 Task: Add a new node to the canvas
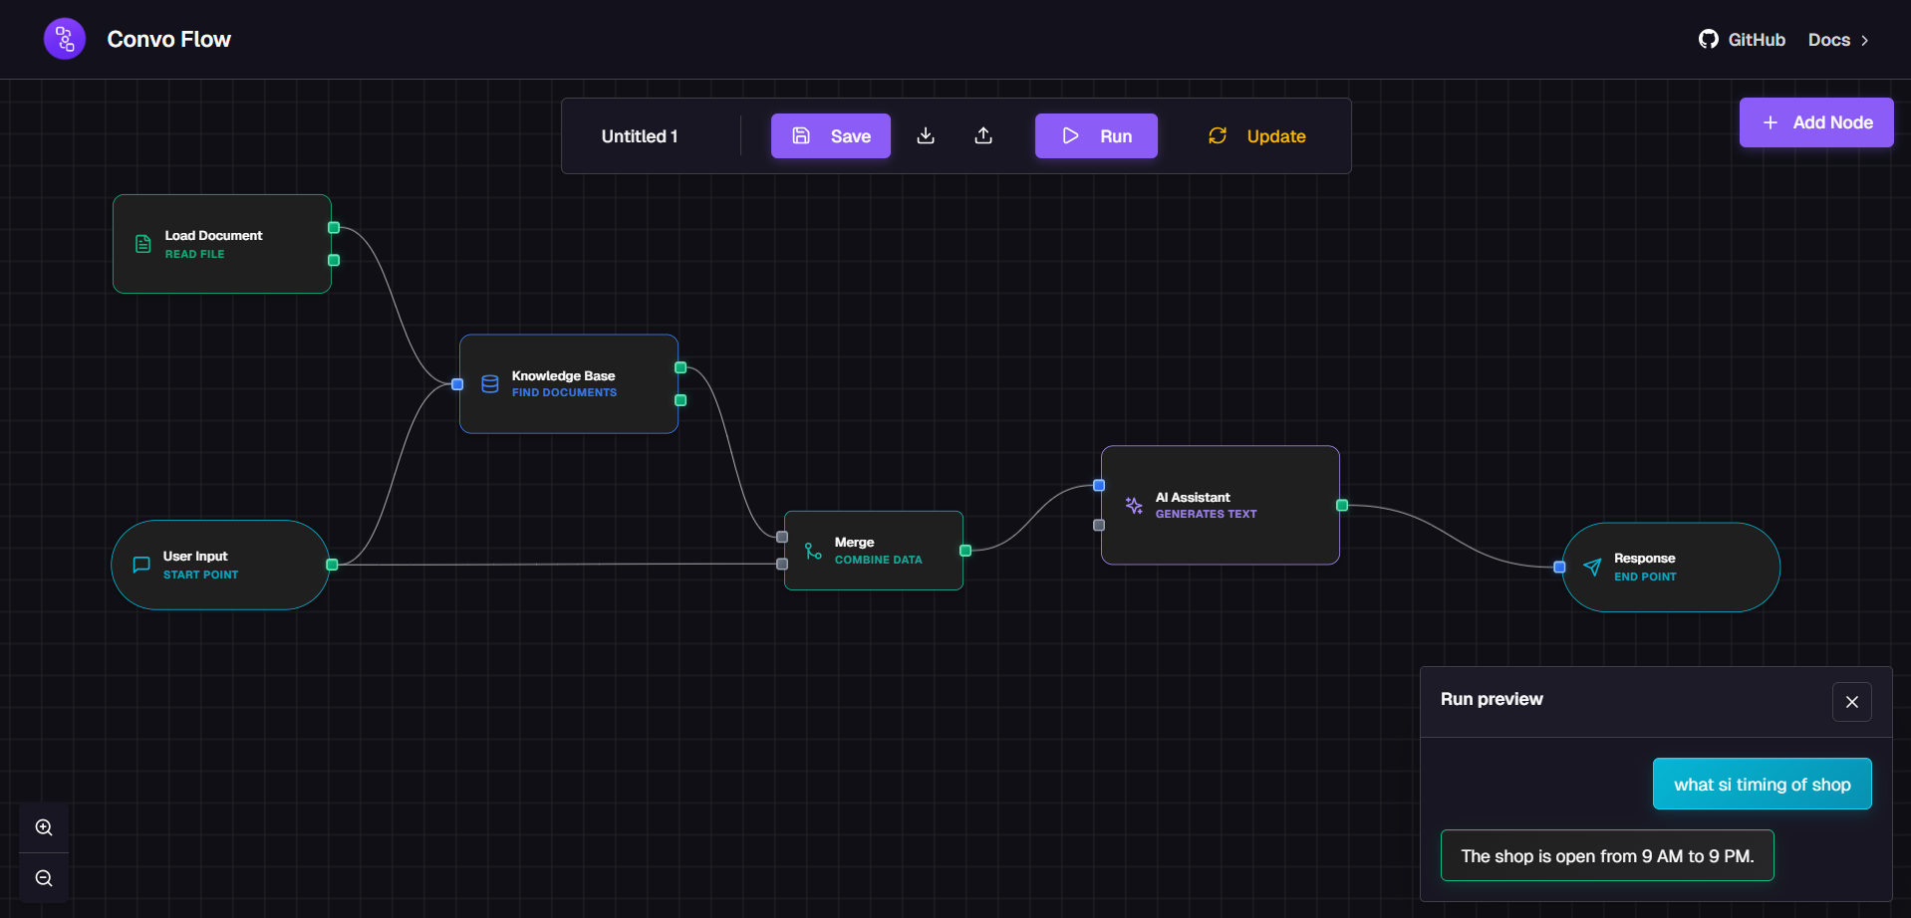click(1815, 121)
